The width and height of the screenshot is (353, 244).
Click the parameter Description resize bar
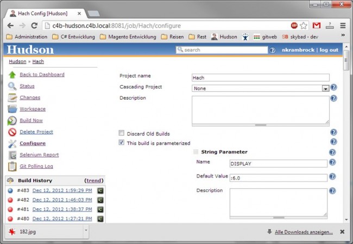coord(279,217)
